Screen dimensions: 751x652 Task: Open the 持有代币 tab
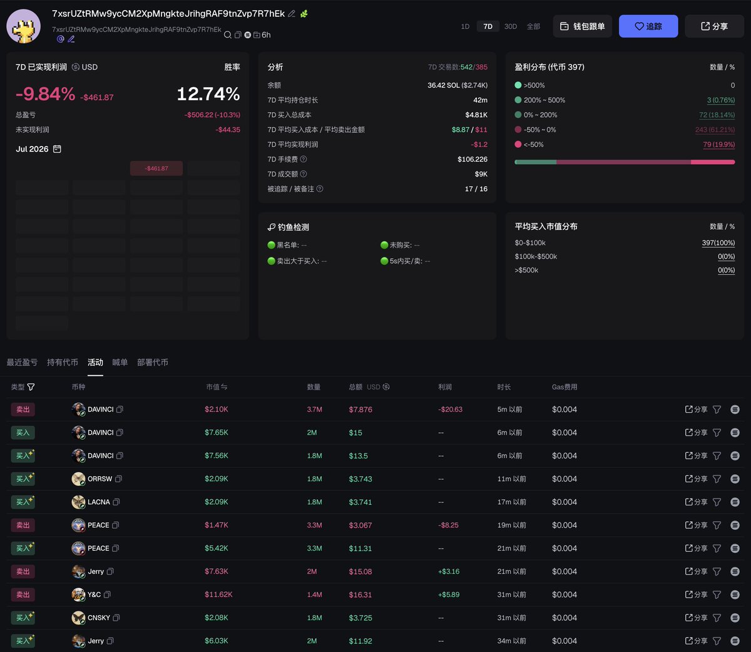(x=63, y=362)
